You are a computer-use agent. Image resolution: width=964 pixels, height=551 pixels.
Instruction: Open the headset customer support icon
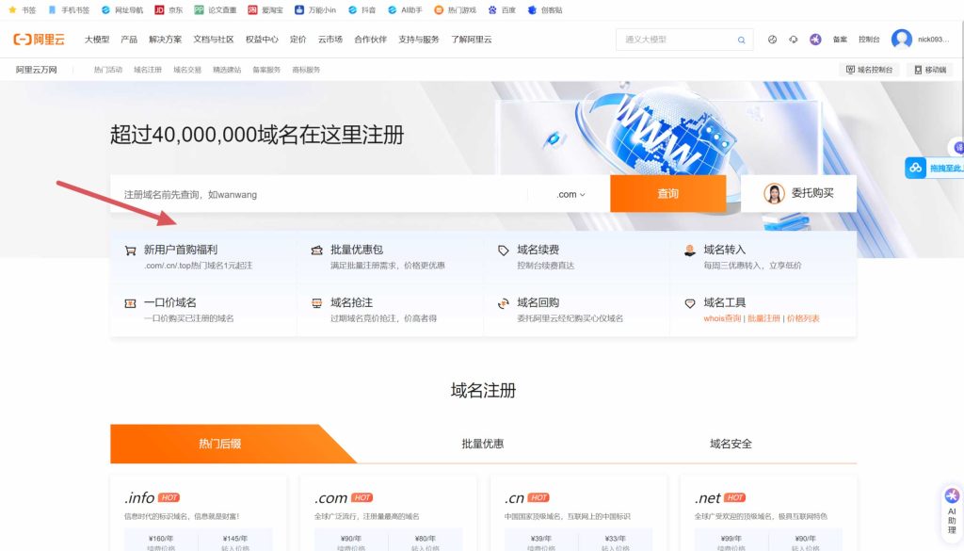[794, 40]
